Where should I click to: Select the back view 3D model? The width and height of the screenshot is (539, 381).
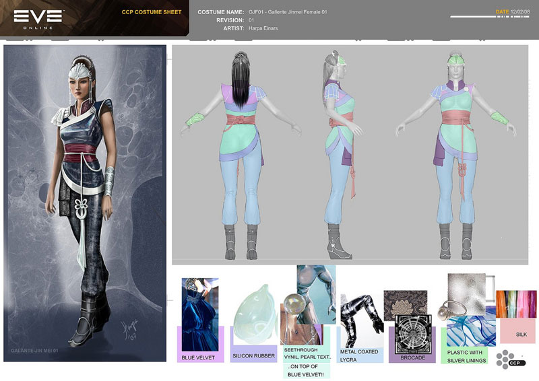point(241,155)
